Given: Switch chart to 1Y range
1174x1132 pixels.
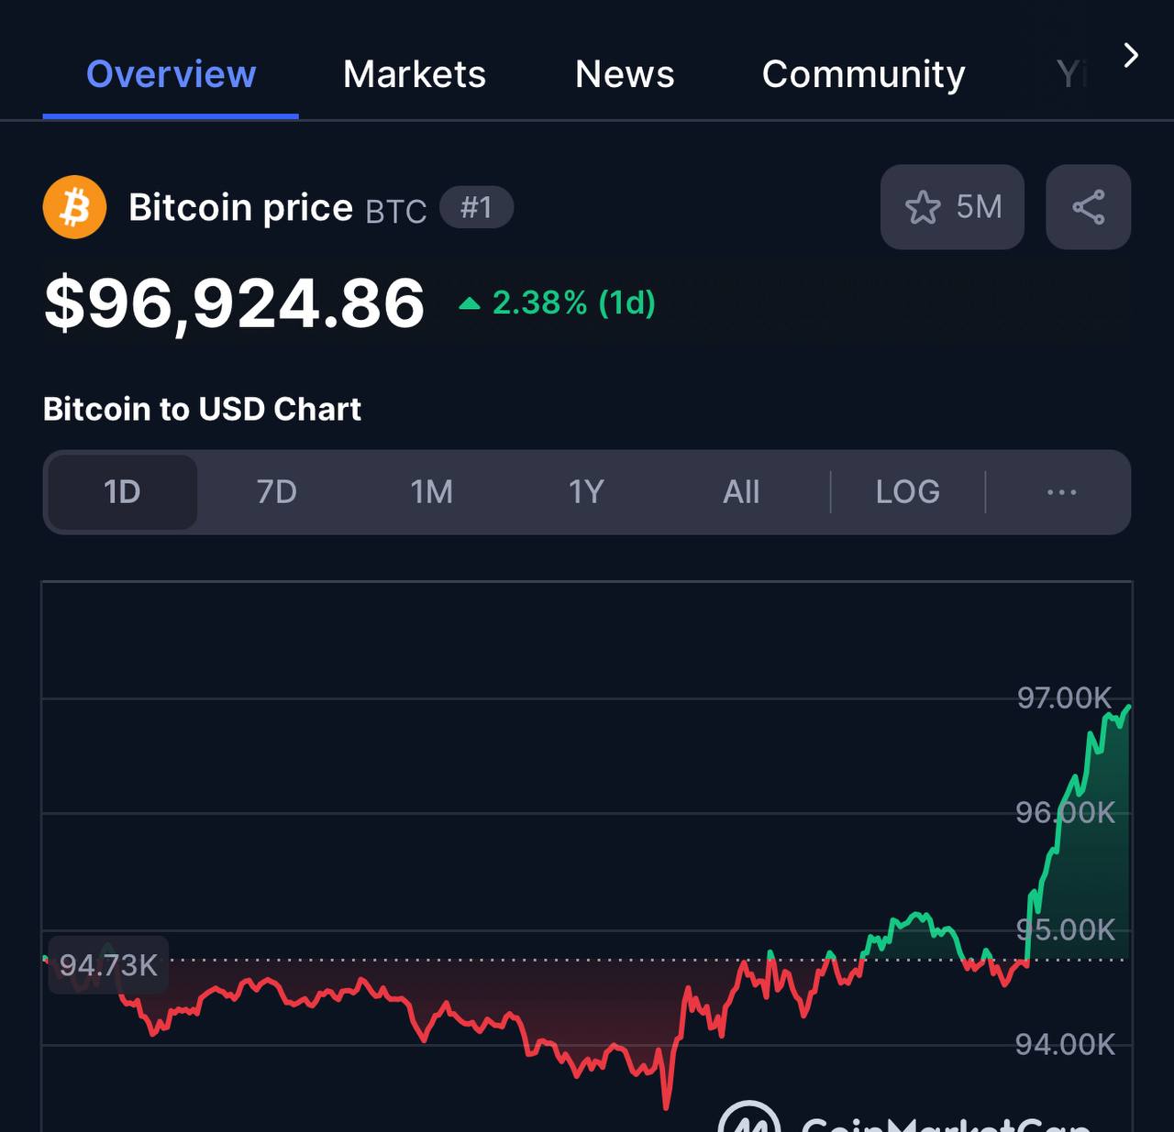Looking at the screenshot, I should click(x=586, y=492).
